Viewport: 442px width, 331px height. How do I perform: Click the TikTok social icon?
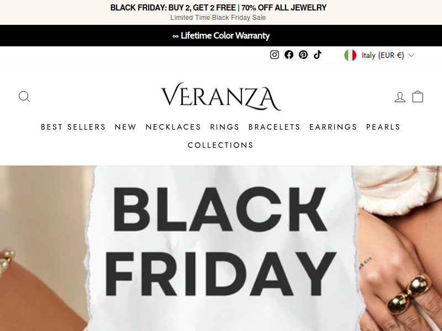tap(318, 55)
